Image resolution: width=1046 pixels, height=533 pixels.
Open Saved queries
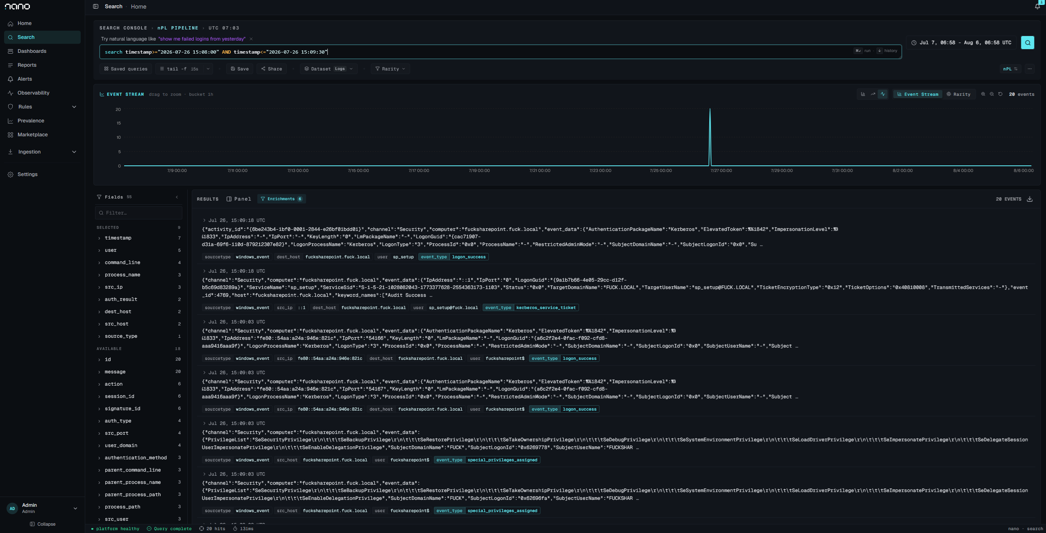click(x=126, y=69)
